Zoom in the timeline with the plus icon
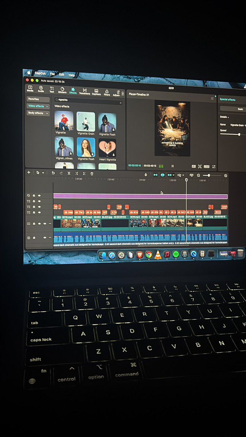 (x=226, y=176)
